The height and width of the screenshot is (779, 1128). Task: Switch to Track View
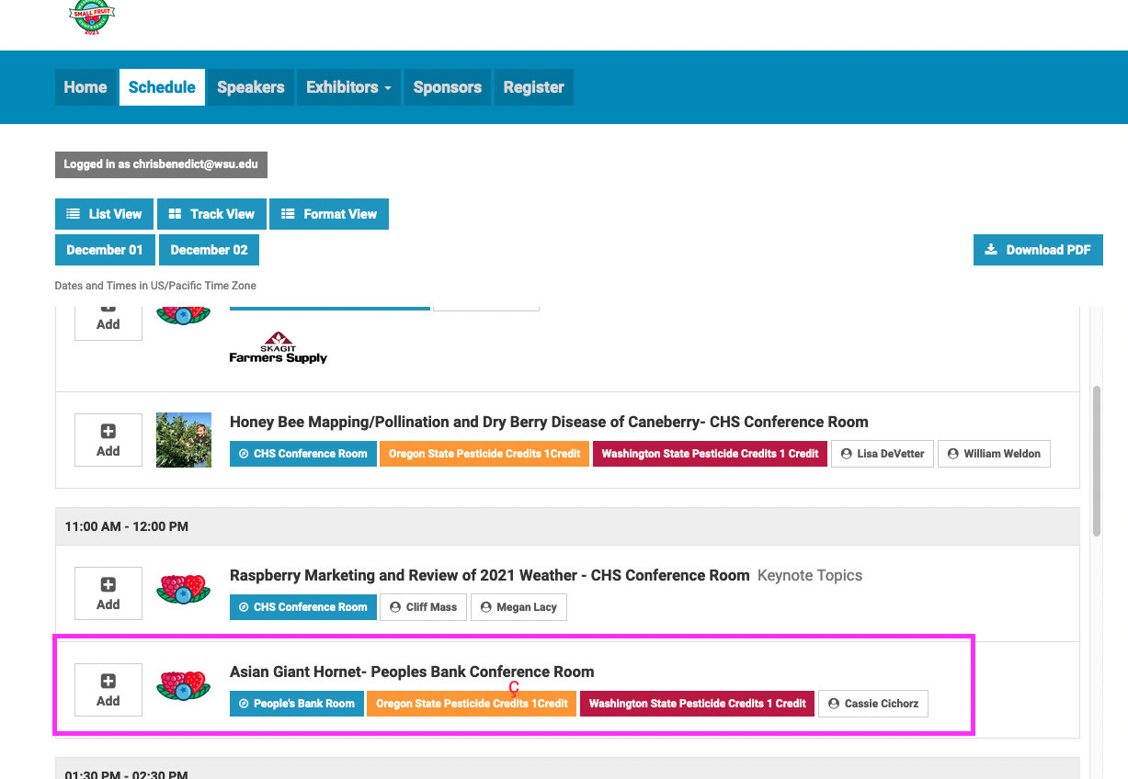pos(212,214)
